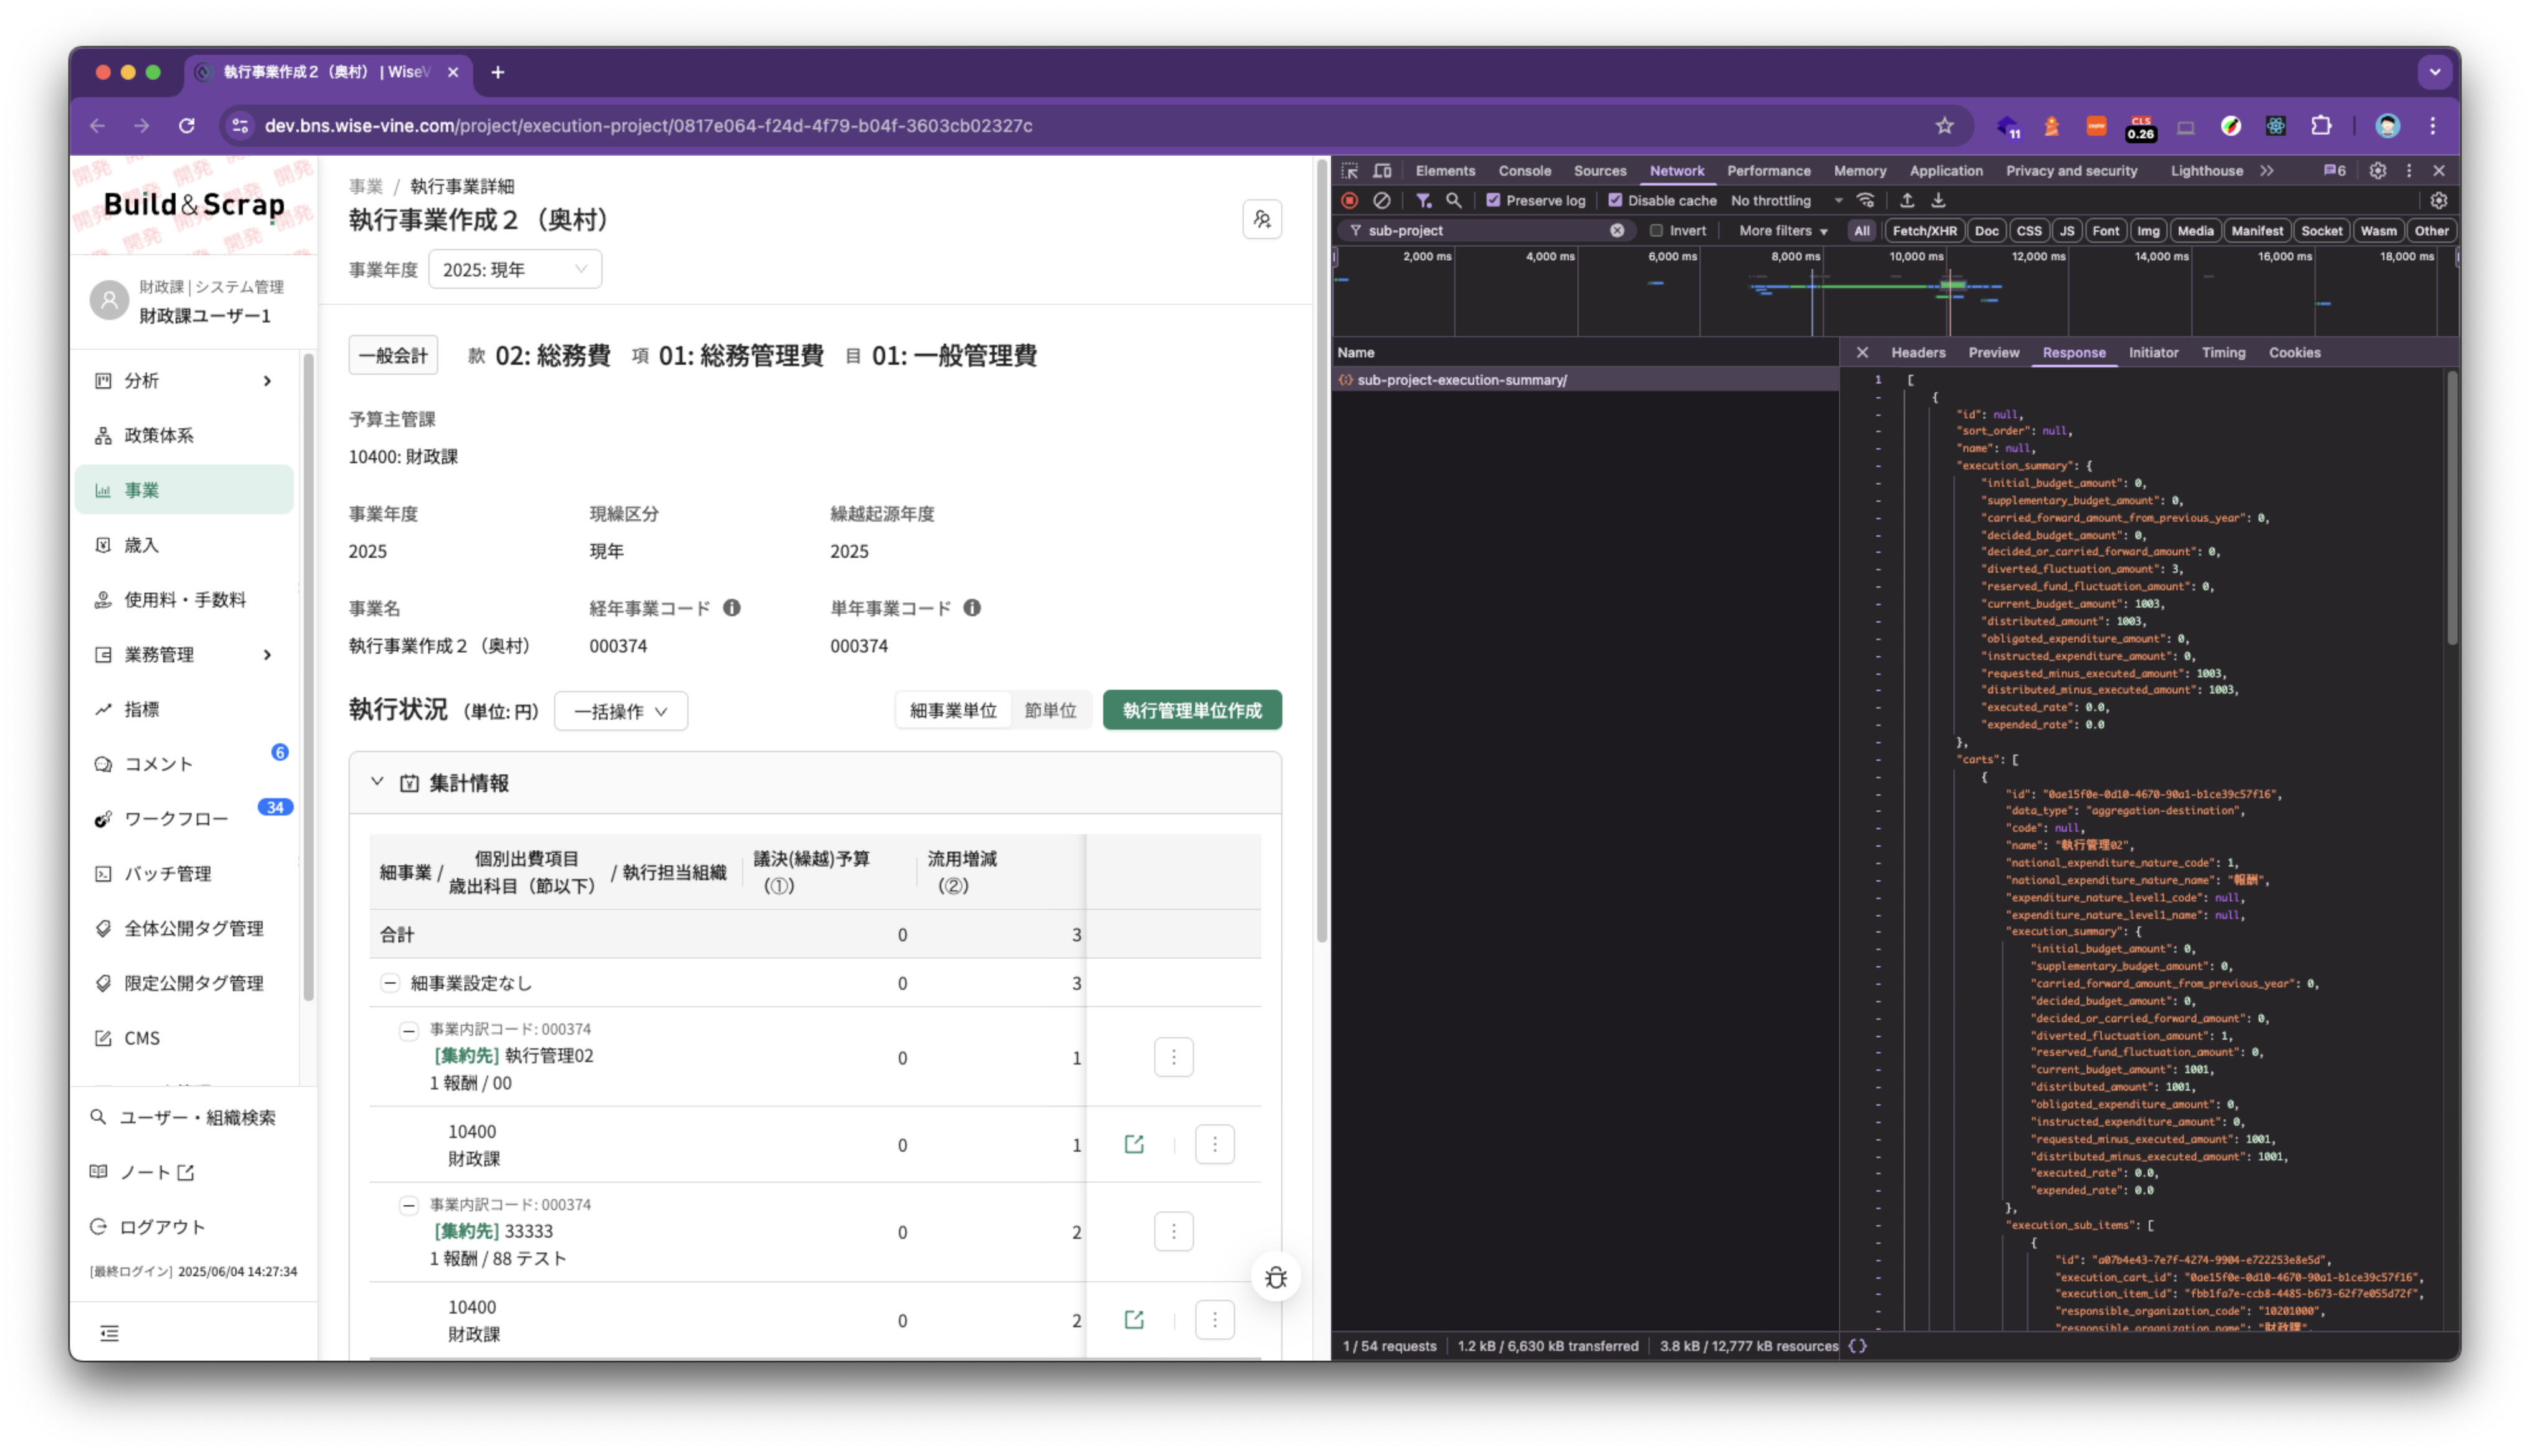Toggle the device toolbar icon

1383,171
